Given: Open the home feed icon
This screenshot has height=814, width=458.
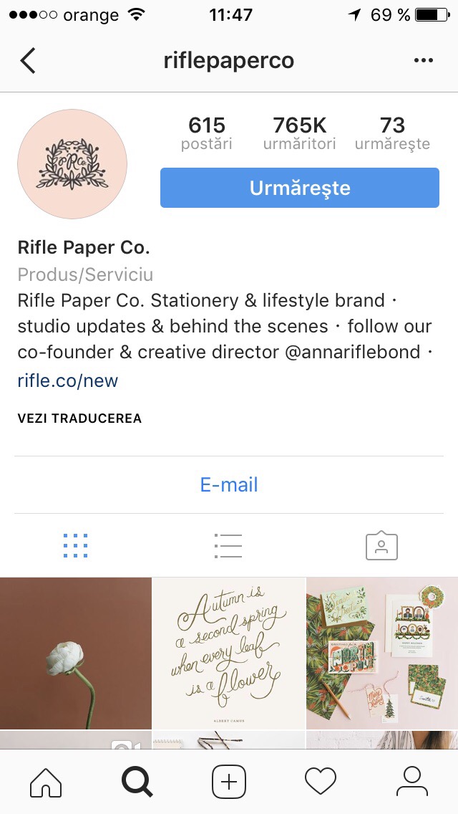Looking at the screenshot, I should coord(46,781).
